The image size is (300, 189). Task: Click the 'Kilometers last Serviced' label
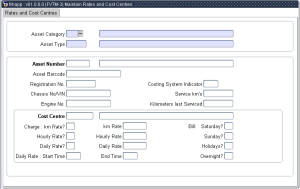pyautogui.click(x=176, y=104)
